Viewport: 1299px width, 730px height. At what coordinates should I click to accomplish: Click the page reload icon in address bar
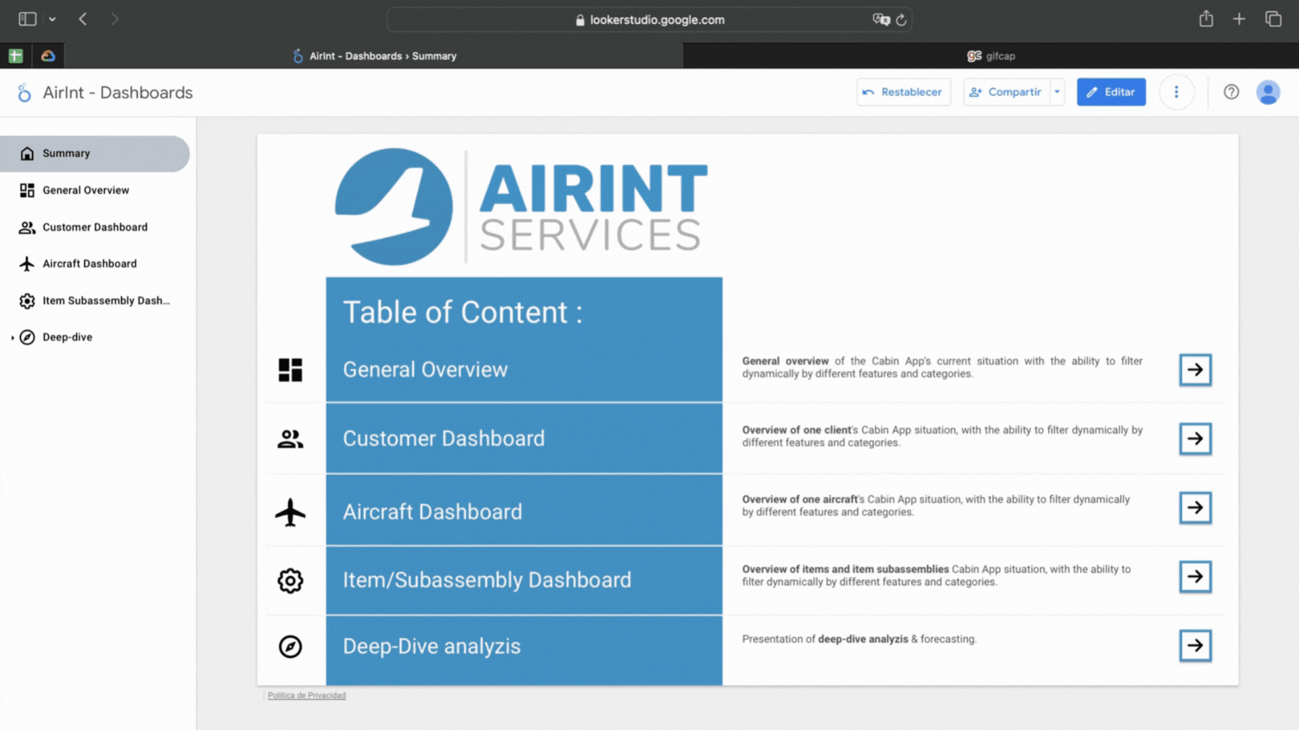901,20
